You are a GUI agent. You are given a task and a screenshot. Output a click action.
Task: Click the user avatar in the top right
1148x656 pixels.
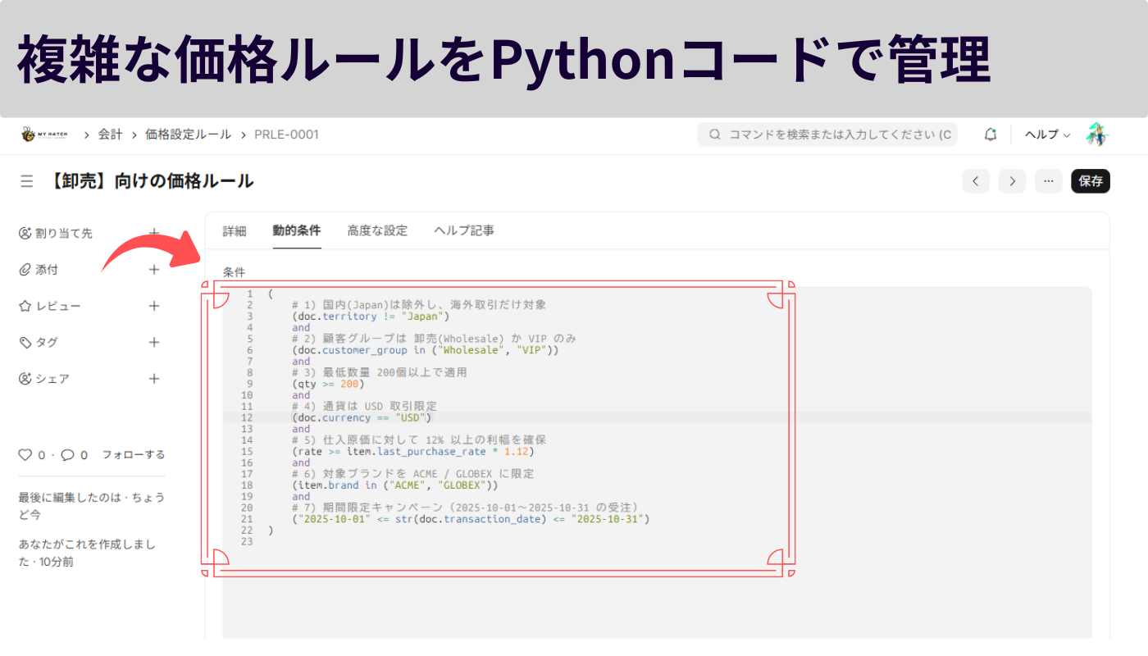click(x=1098, y=133)
